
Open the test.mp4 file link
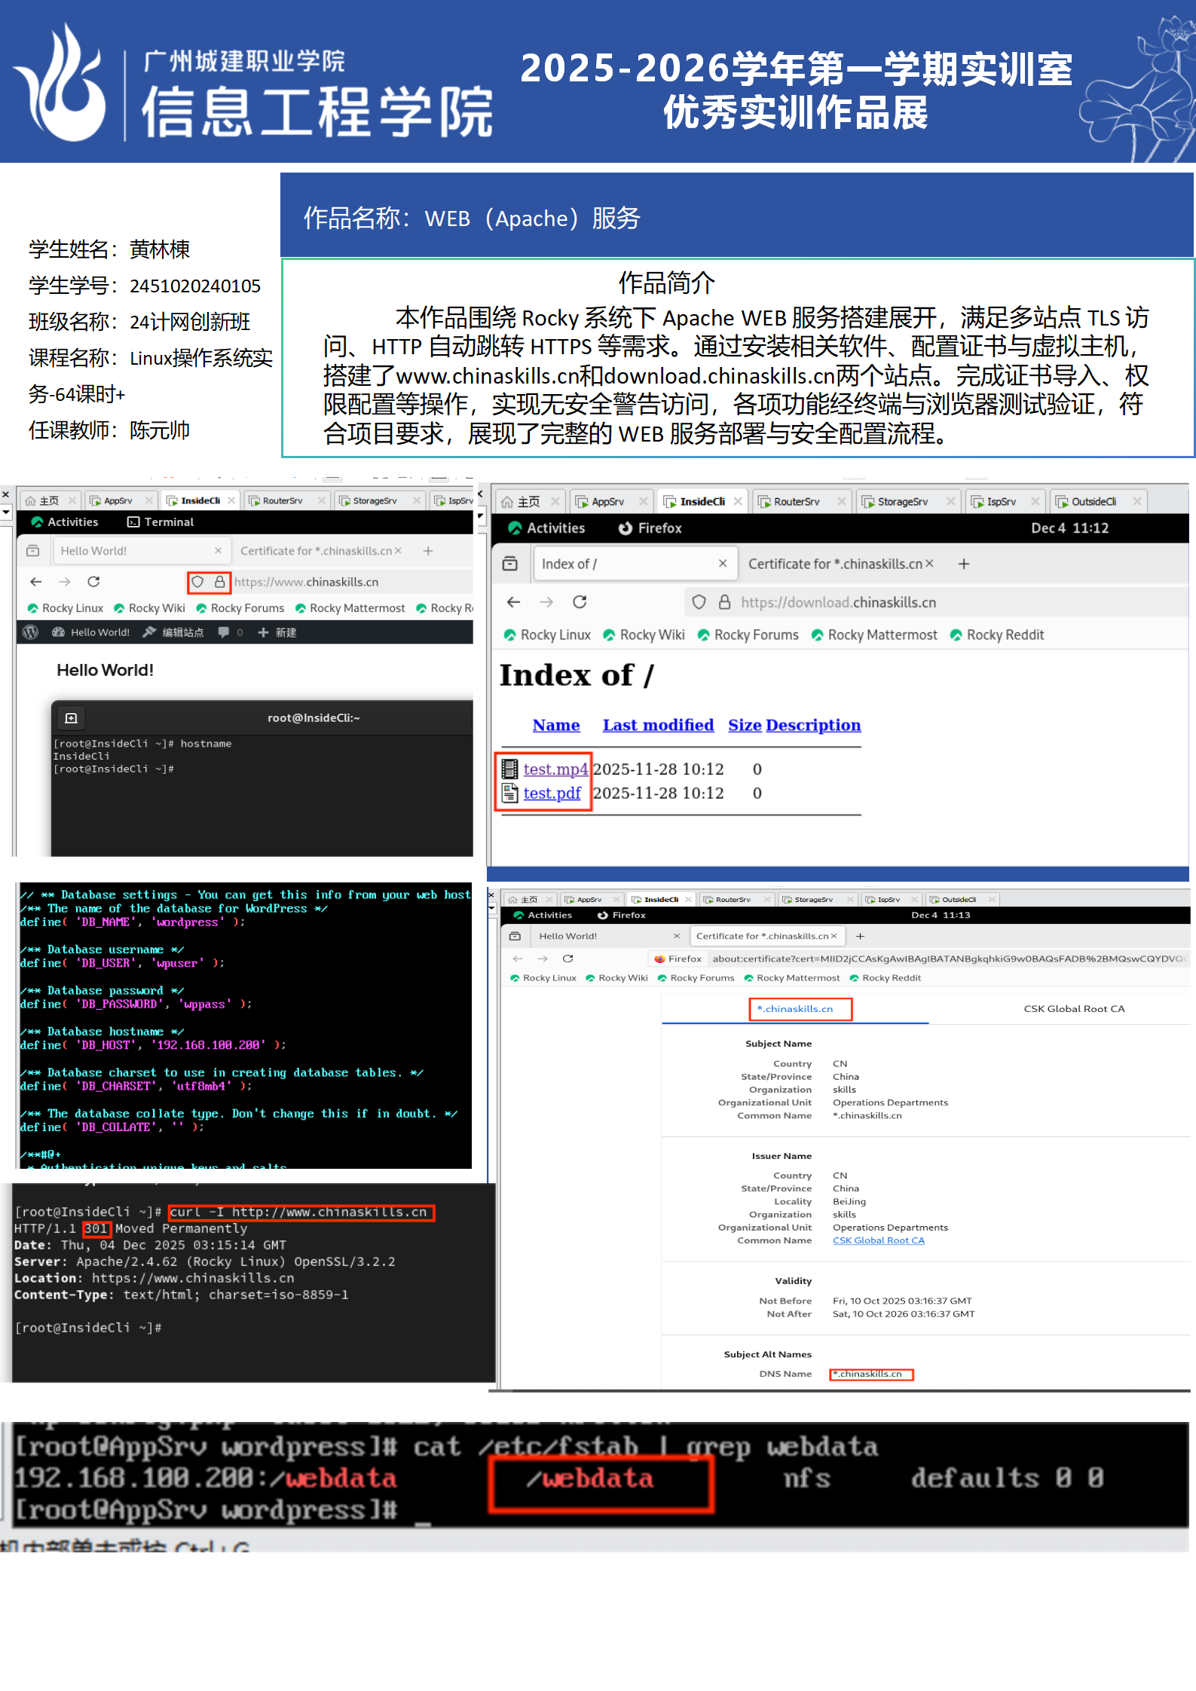pos(555,769)
